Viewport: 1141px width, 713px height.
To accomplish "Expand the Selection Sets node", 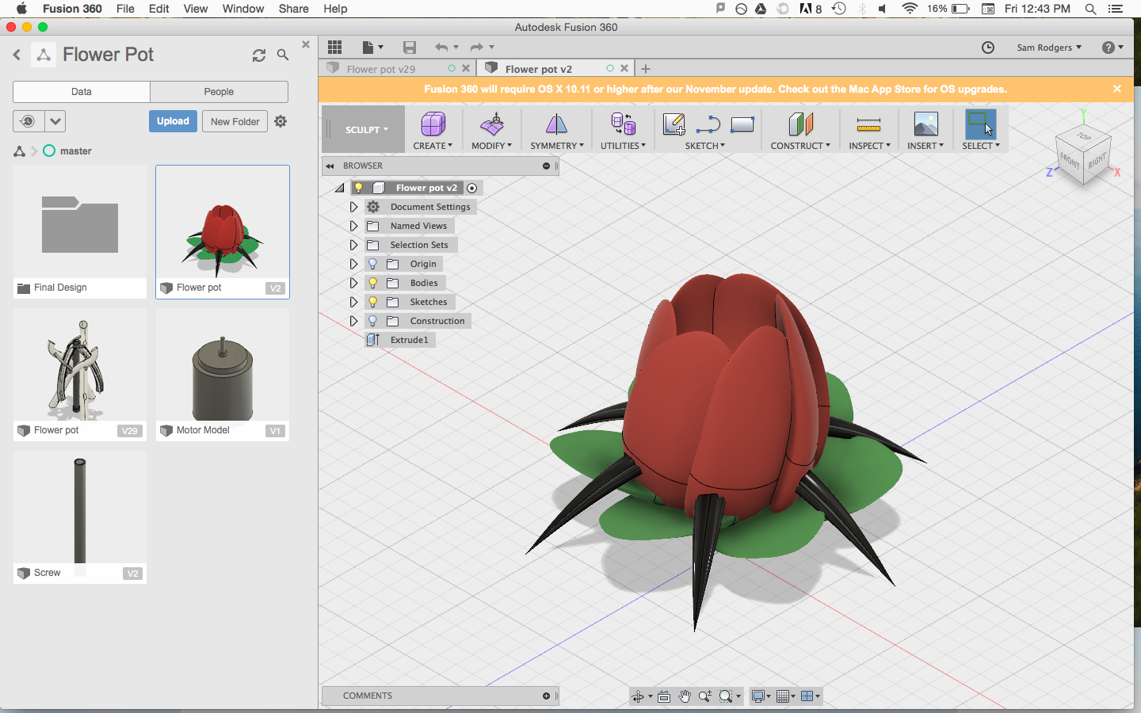I will (x=353, y=245).
